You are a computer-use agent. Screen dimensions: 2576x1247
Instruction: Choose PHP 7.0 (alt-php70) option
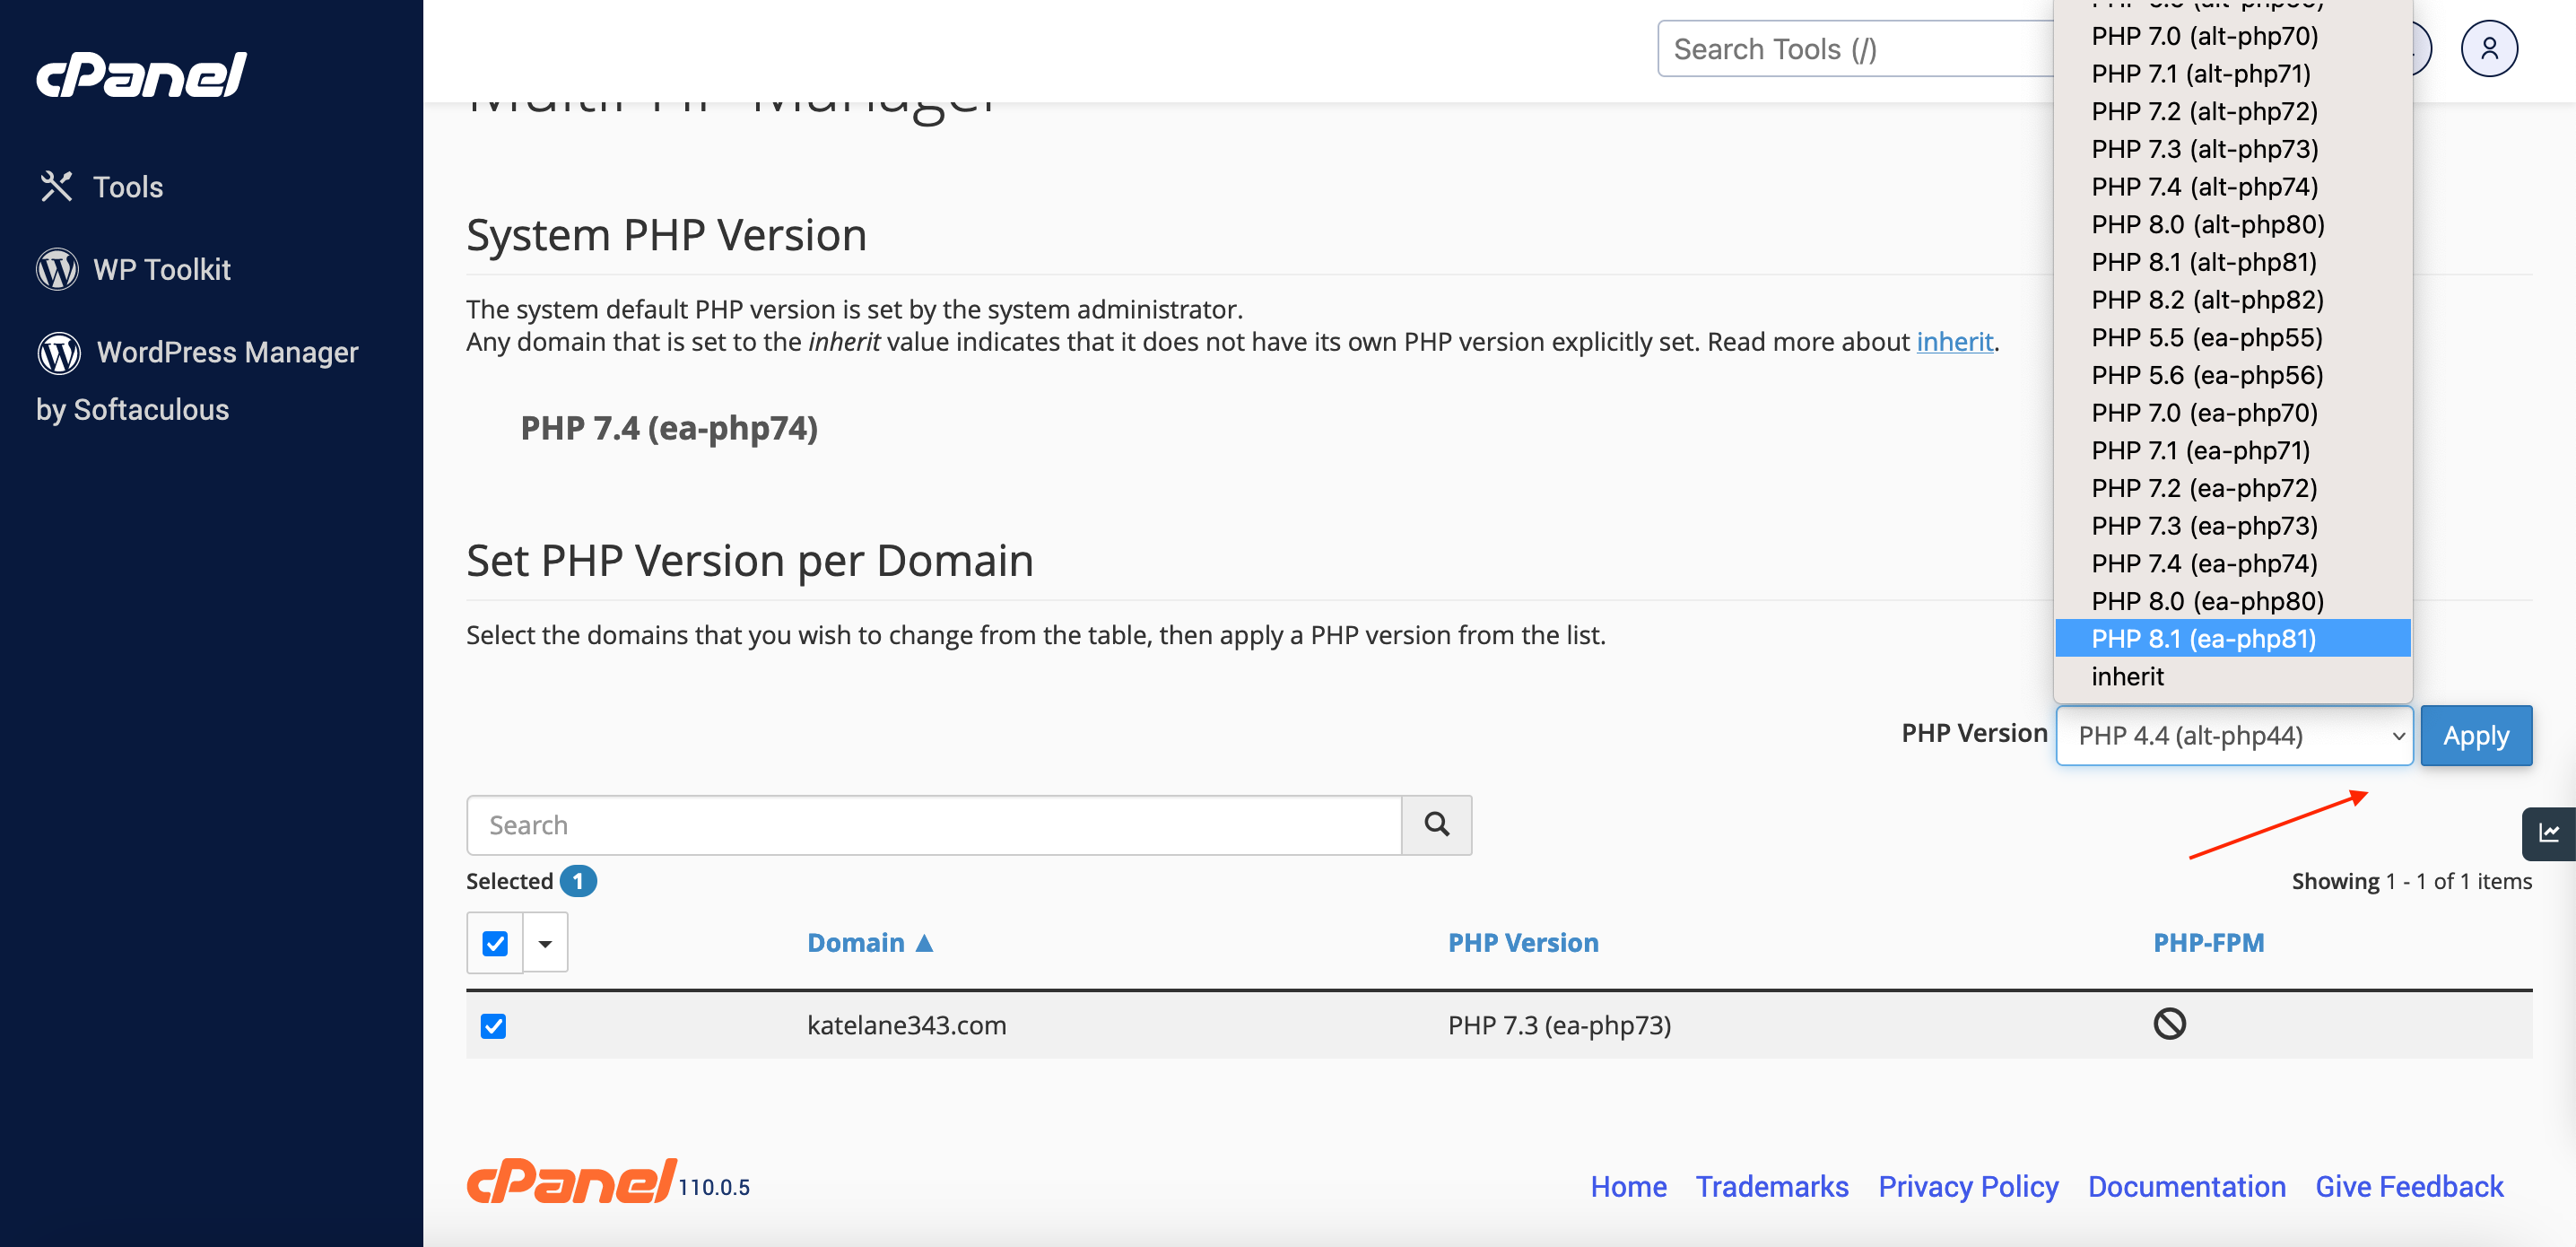point(2232,36)
